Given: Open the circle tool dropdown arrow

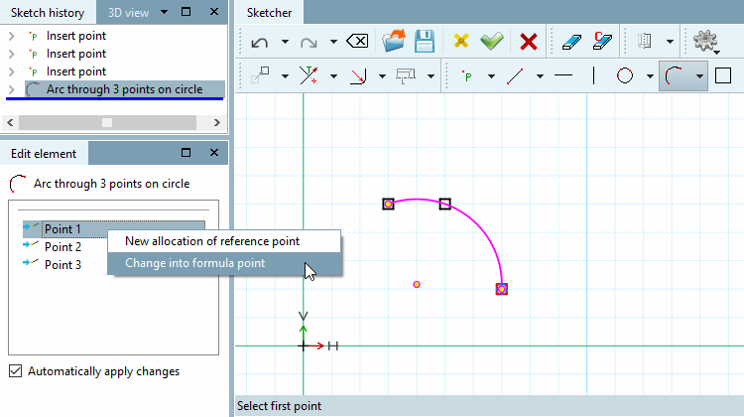Looking at the screenshot, I should pyautogui.click(x=650, y=76).
